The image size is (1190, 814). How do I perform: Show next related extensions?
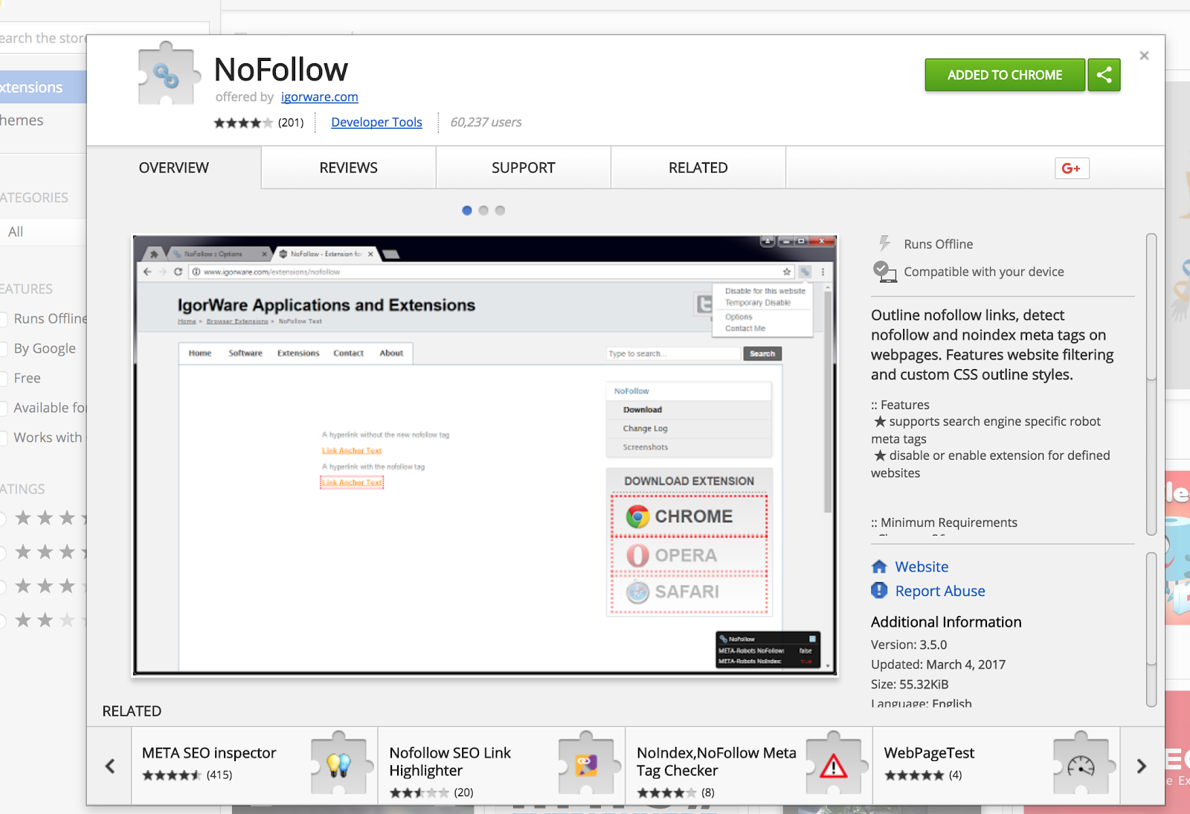pyautogui.click(x=1142, y=766)
